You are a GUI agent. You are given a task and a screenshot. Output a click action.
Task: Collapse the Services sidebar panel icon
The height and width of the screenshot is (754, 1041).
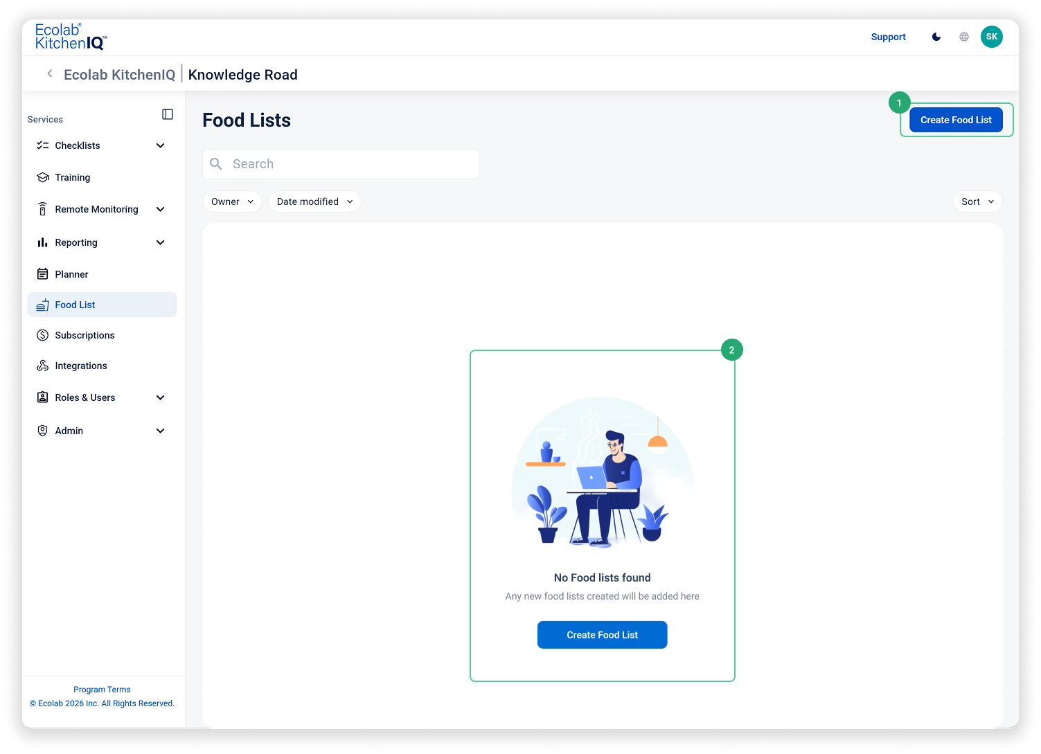coord(168,114)
